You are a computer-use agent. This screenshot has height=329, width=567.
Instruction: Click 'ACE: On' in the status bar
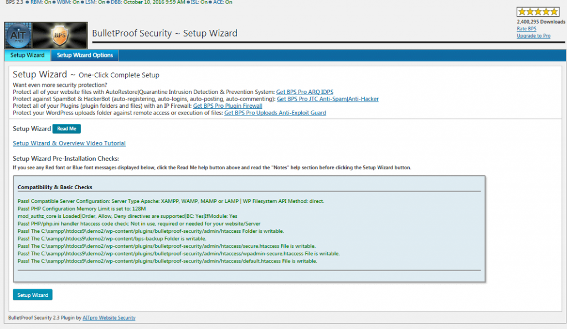click(x=223, y=2)
